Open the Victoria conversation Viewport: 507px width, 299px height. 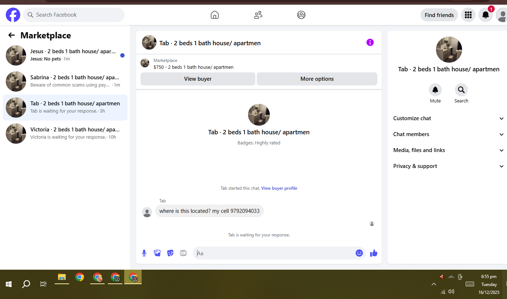click(65, 133)
